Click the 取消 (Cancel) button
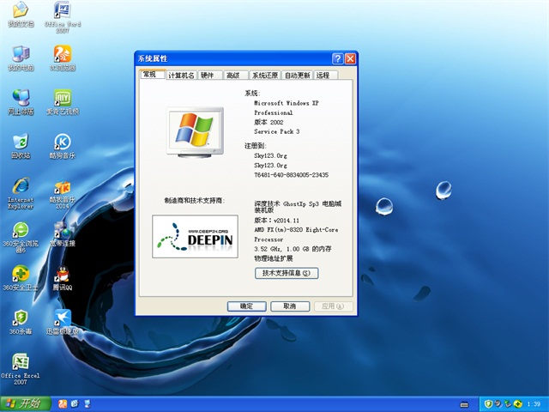 point(289,306)
